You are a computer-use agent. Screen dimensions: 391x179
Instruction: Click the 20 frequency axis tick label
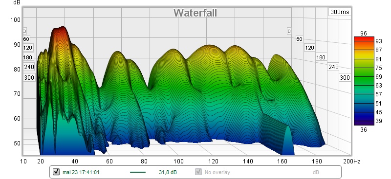point(41,161)
